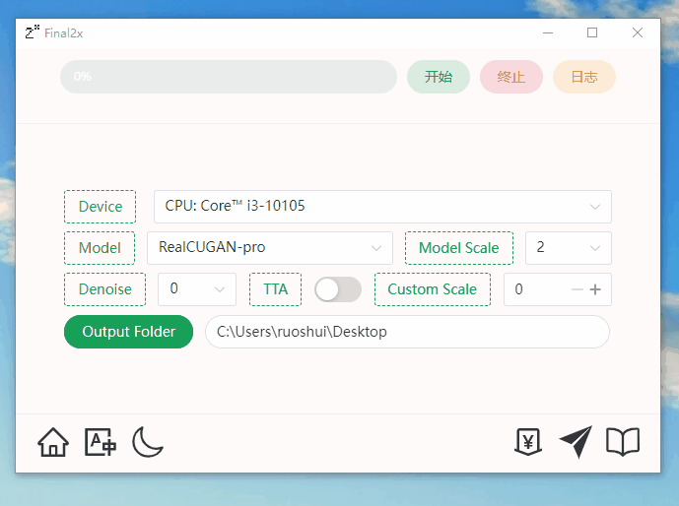Expand the Device dropdown
This screenshot has width=679, height=506.
[382, 207]
